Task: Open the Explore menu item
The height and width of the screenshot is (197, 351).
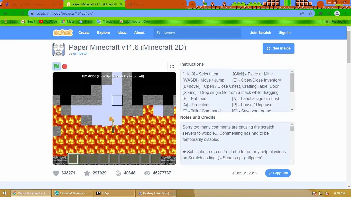Action: pyautogui.click(x=103, y=33)
